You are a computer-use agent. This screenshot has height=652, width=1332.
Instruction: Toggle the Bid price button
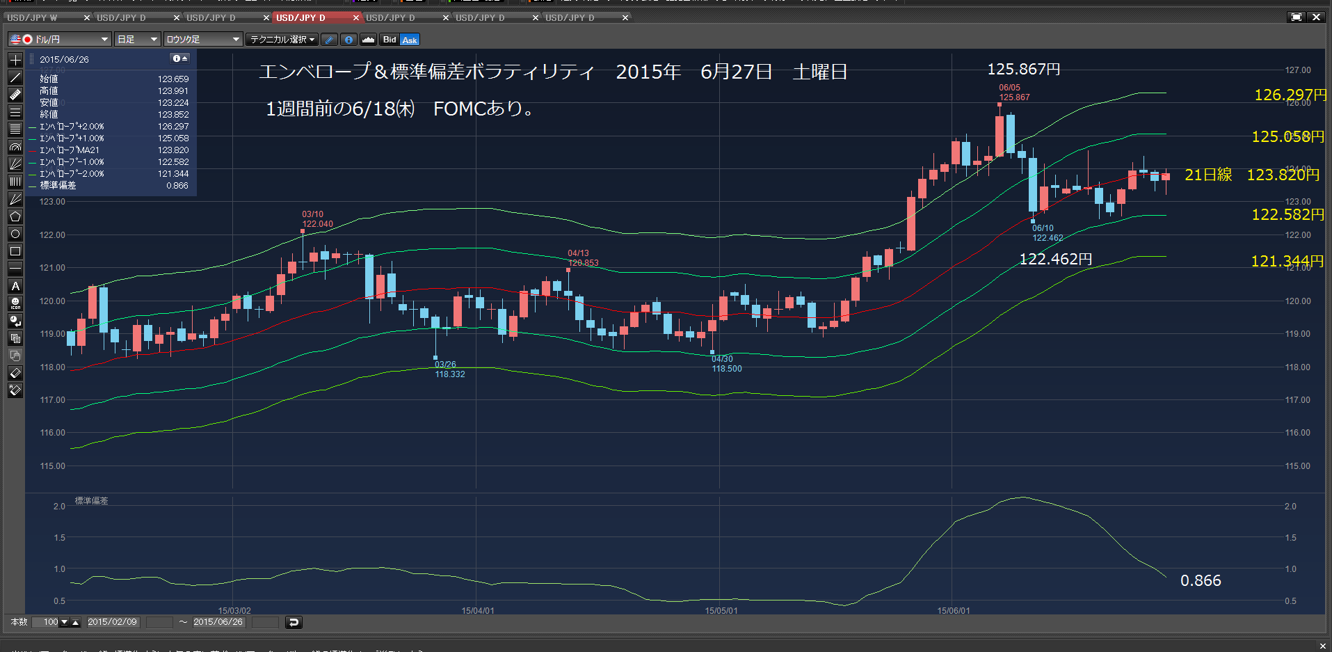pos(390,40)
